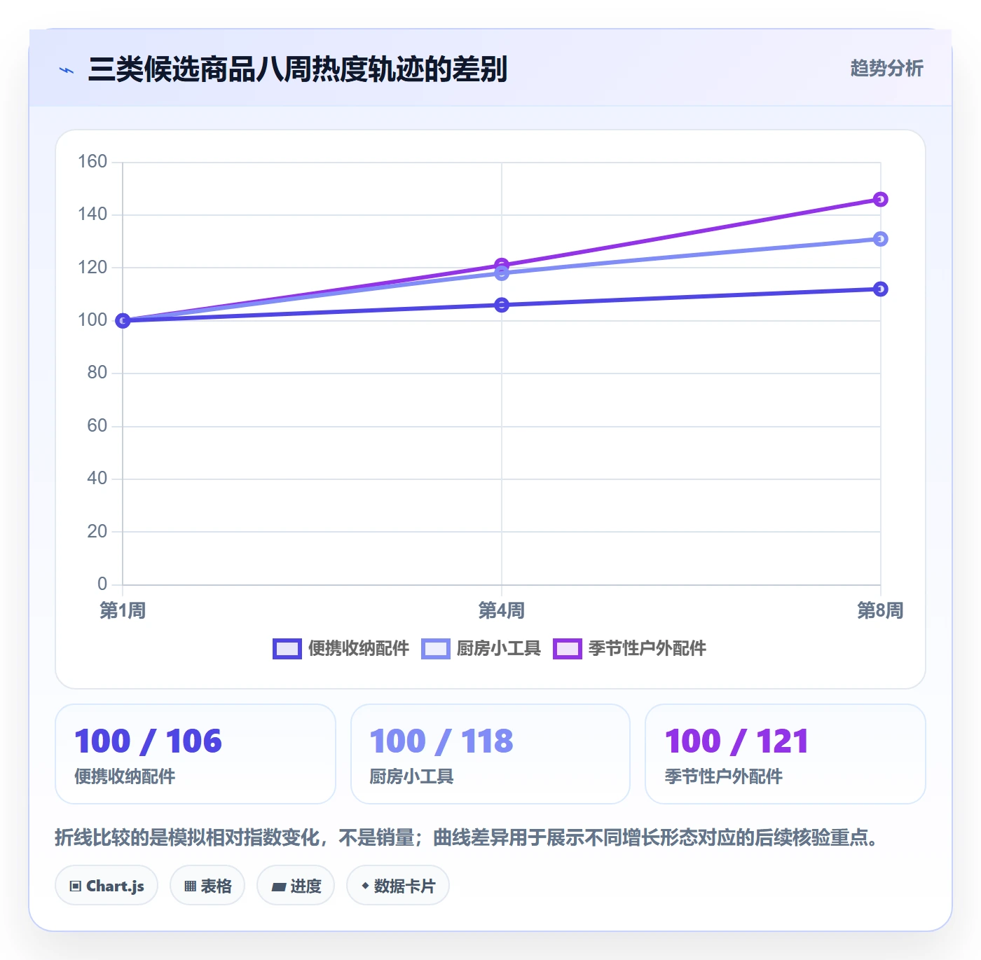Click the 100 y-axis label
Viewport: 981px width, 960px height.
coord(92,320)
